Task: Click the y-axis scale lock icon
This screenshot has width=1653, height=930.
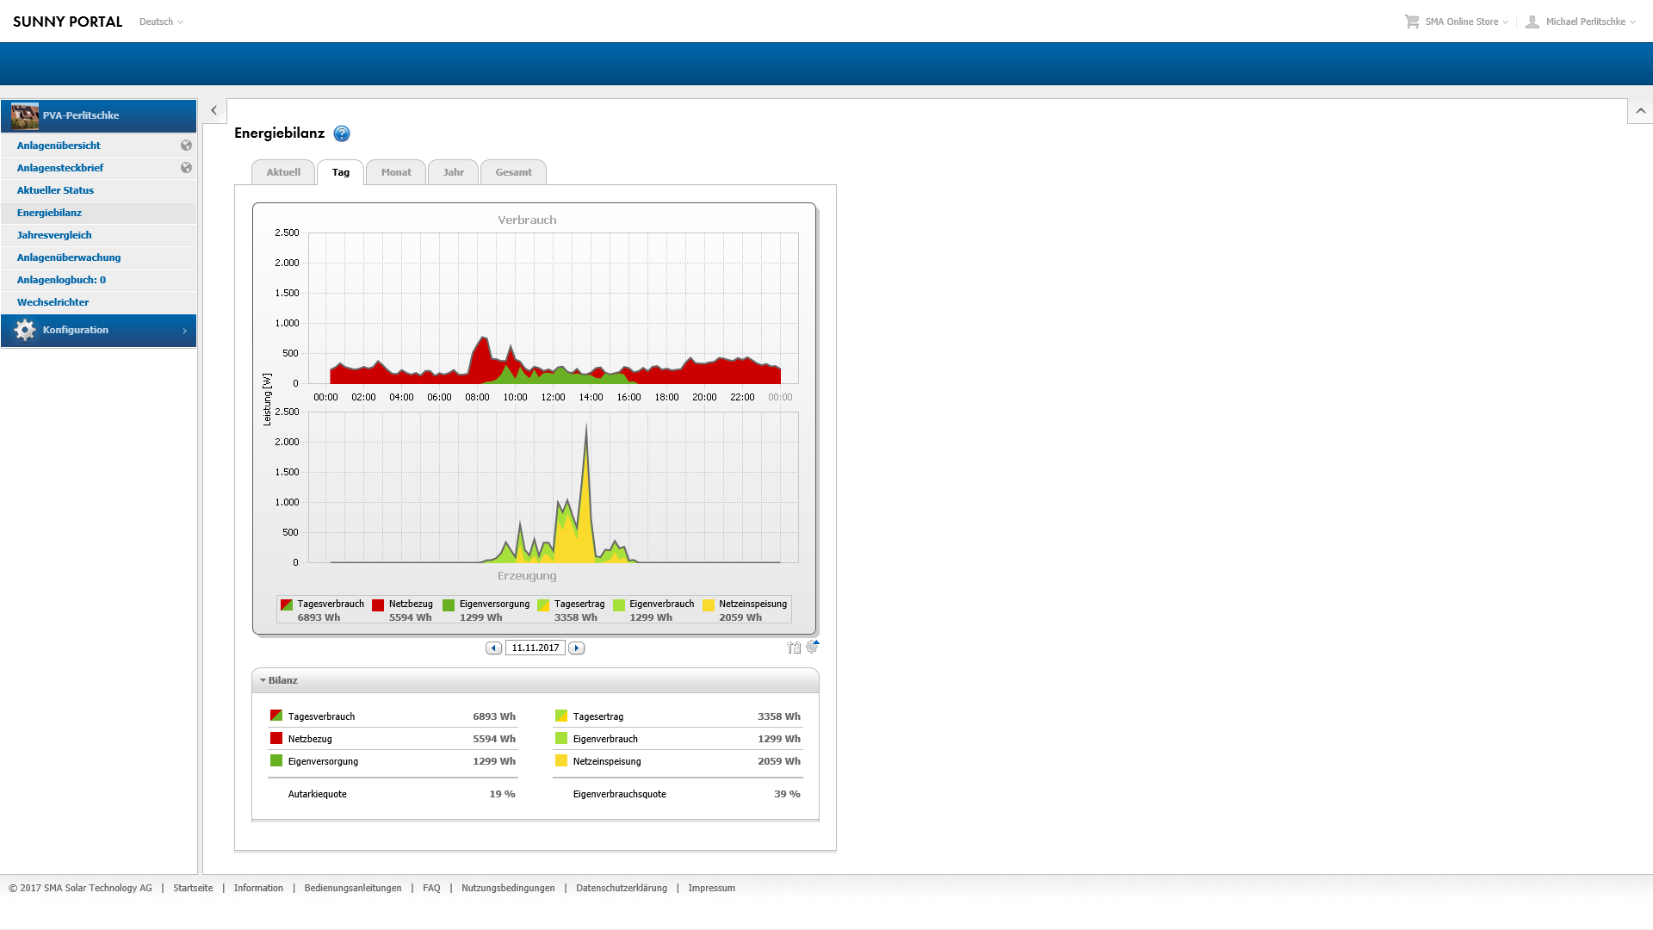Action: click(793, 648)
